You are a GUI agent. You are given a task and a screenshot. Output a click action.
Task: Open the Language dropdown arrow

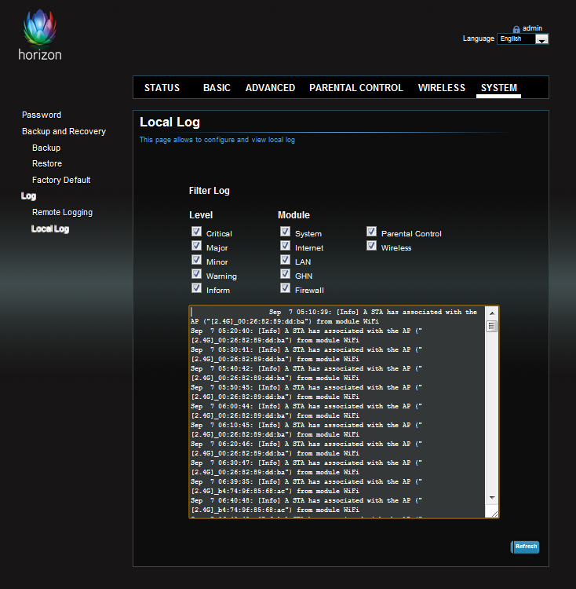click(541, 39)
